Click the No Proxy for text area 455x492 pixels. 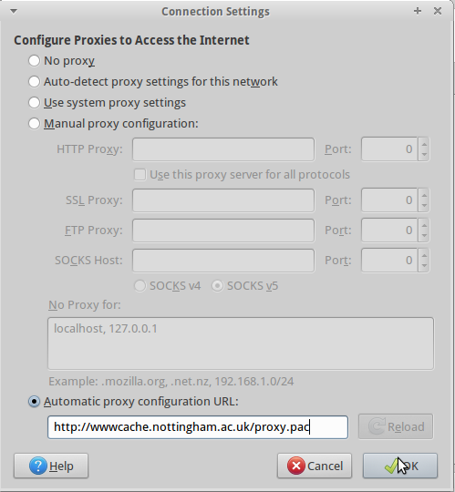pyautogui.click(x=241, y=343)
